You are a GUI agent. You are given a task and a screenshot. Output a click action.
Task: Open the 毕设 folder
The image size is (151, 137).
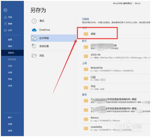116,88
